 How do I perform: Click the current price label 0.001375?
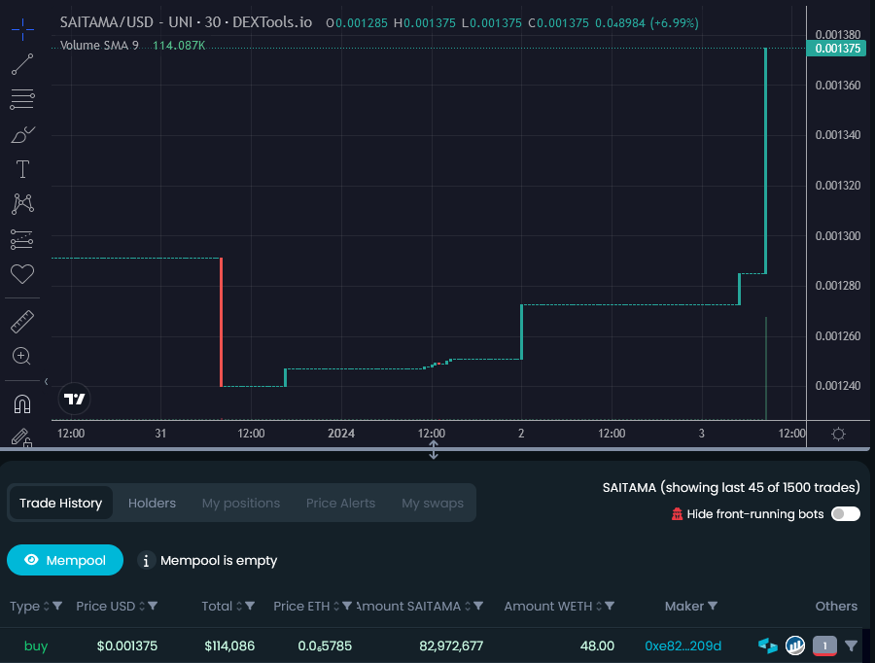click(836, 48)
